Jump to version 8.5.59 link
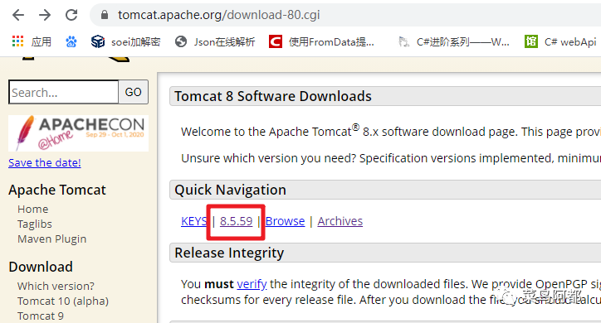This screenshot has height=323, width=601. click(x=236, y=221)
